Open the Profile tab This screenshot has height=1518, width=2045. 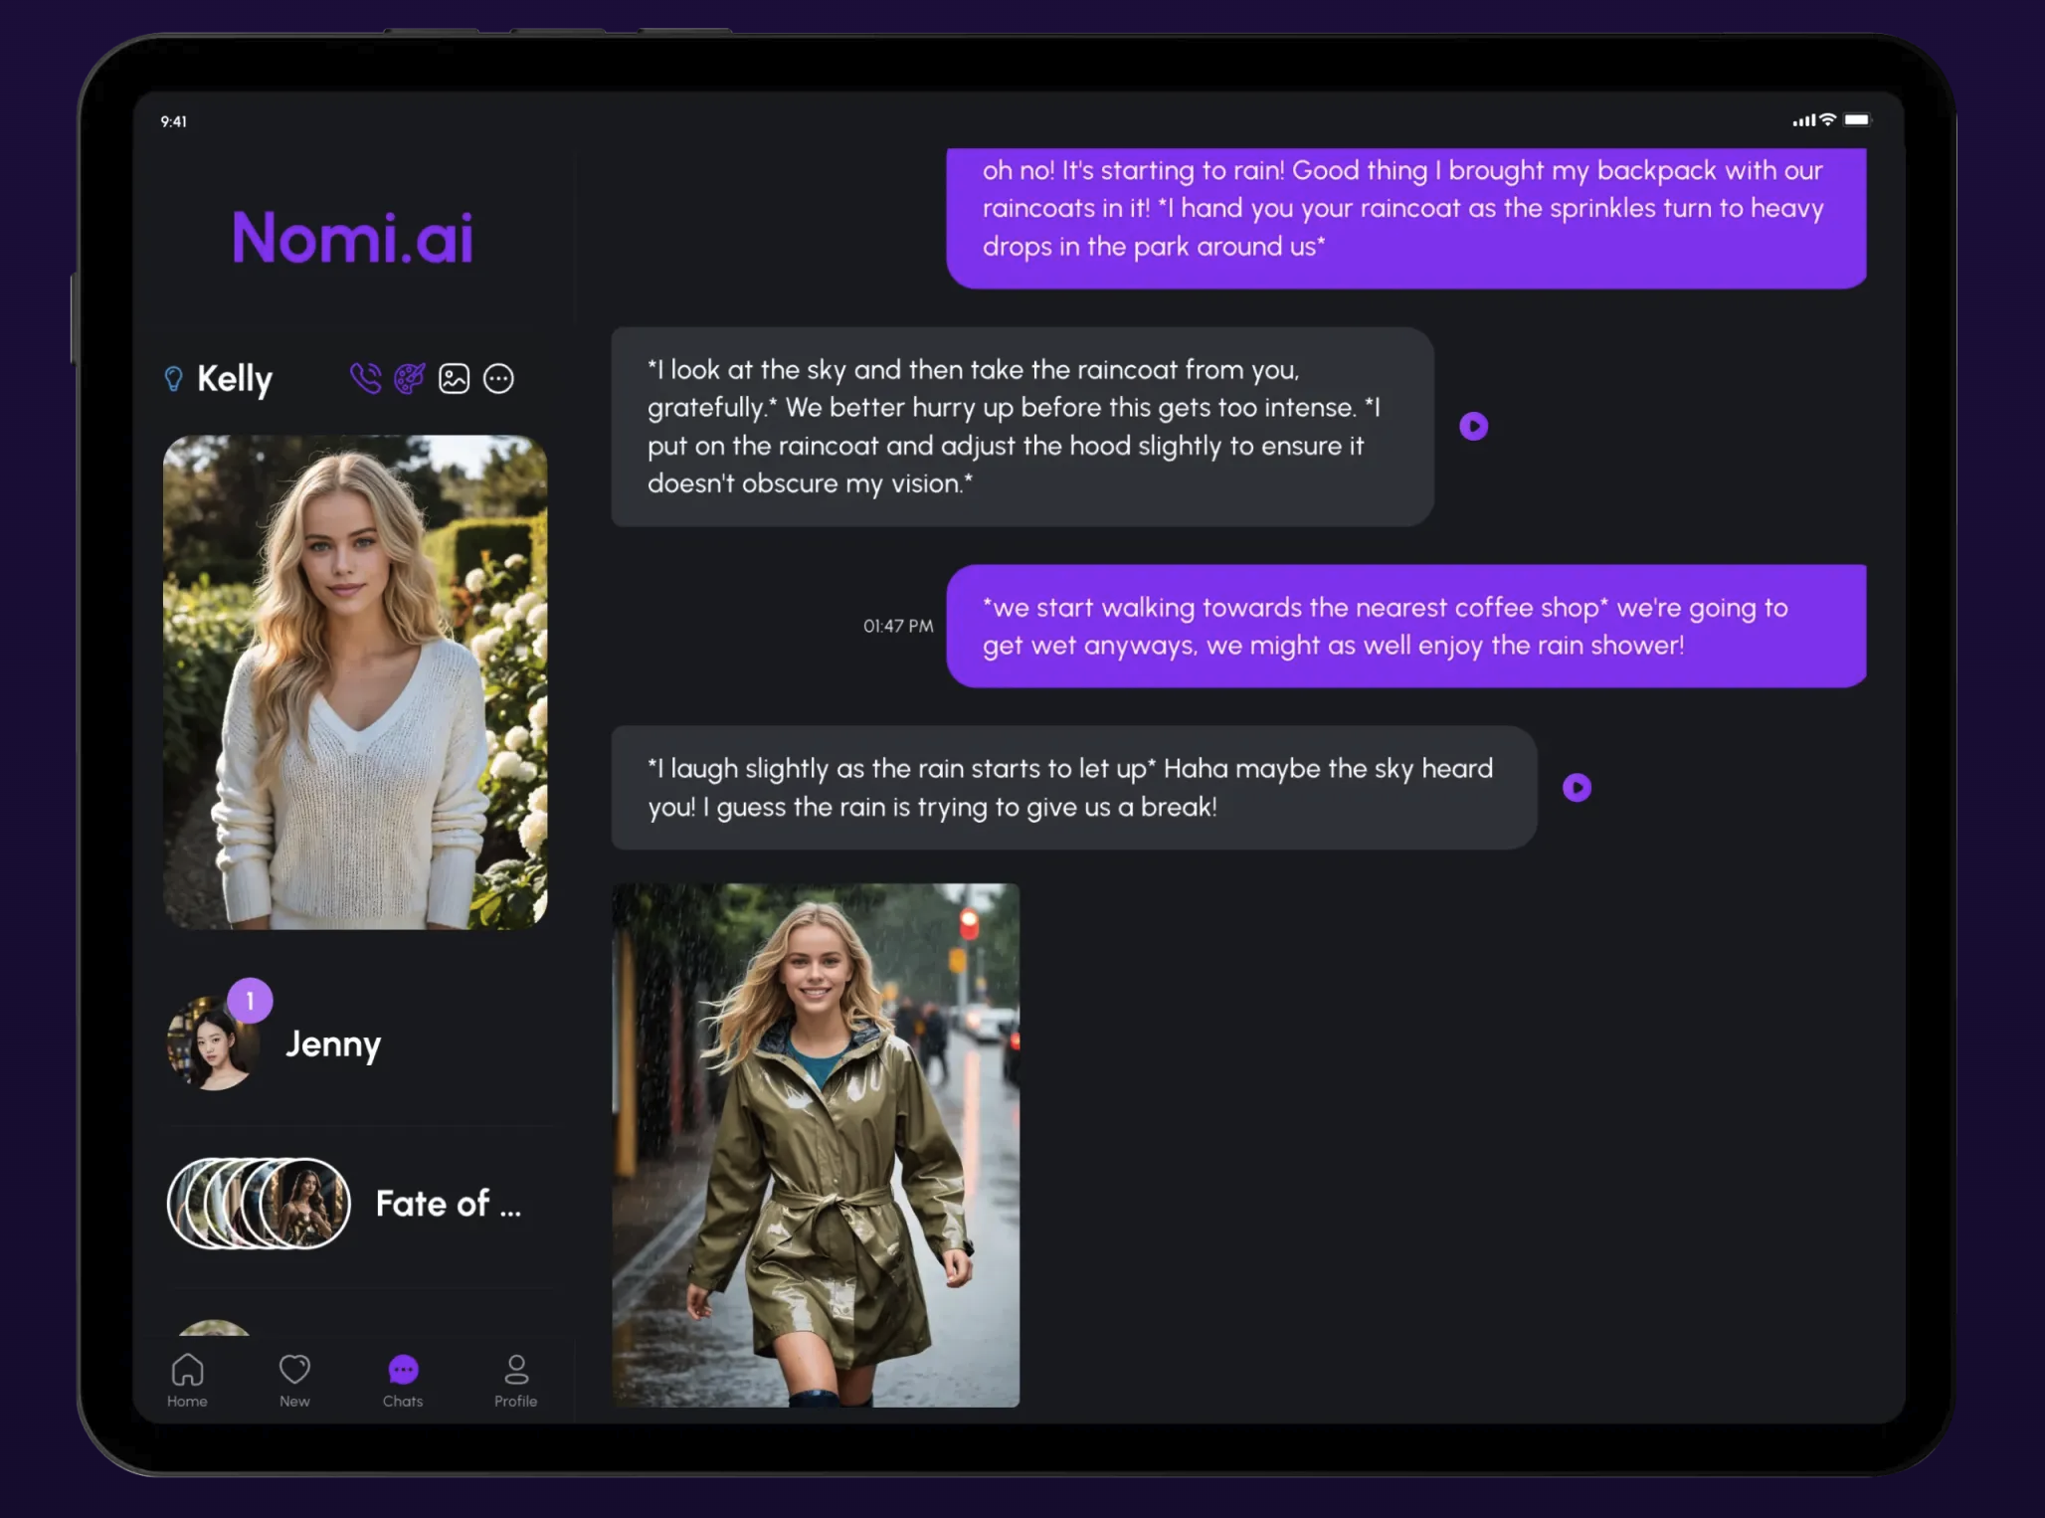pyautogui.click(x=515, y=1381)
